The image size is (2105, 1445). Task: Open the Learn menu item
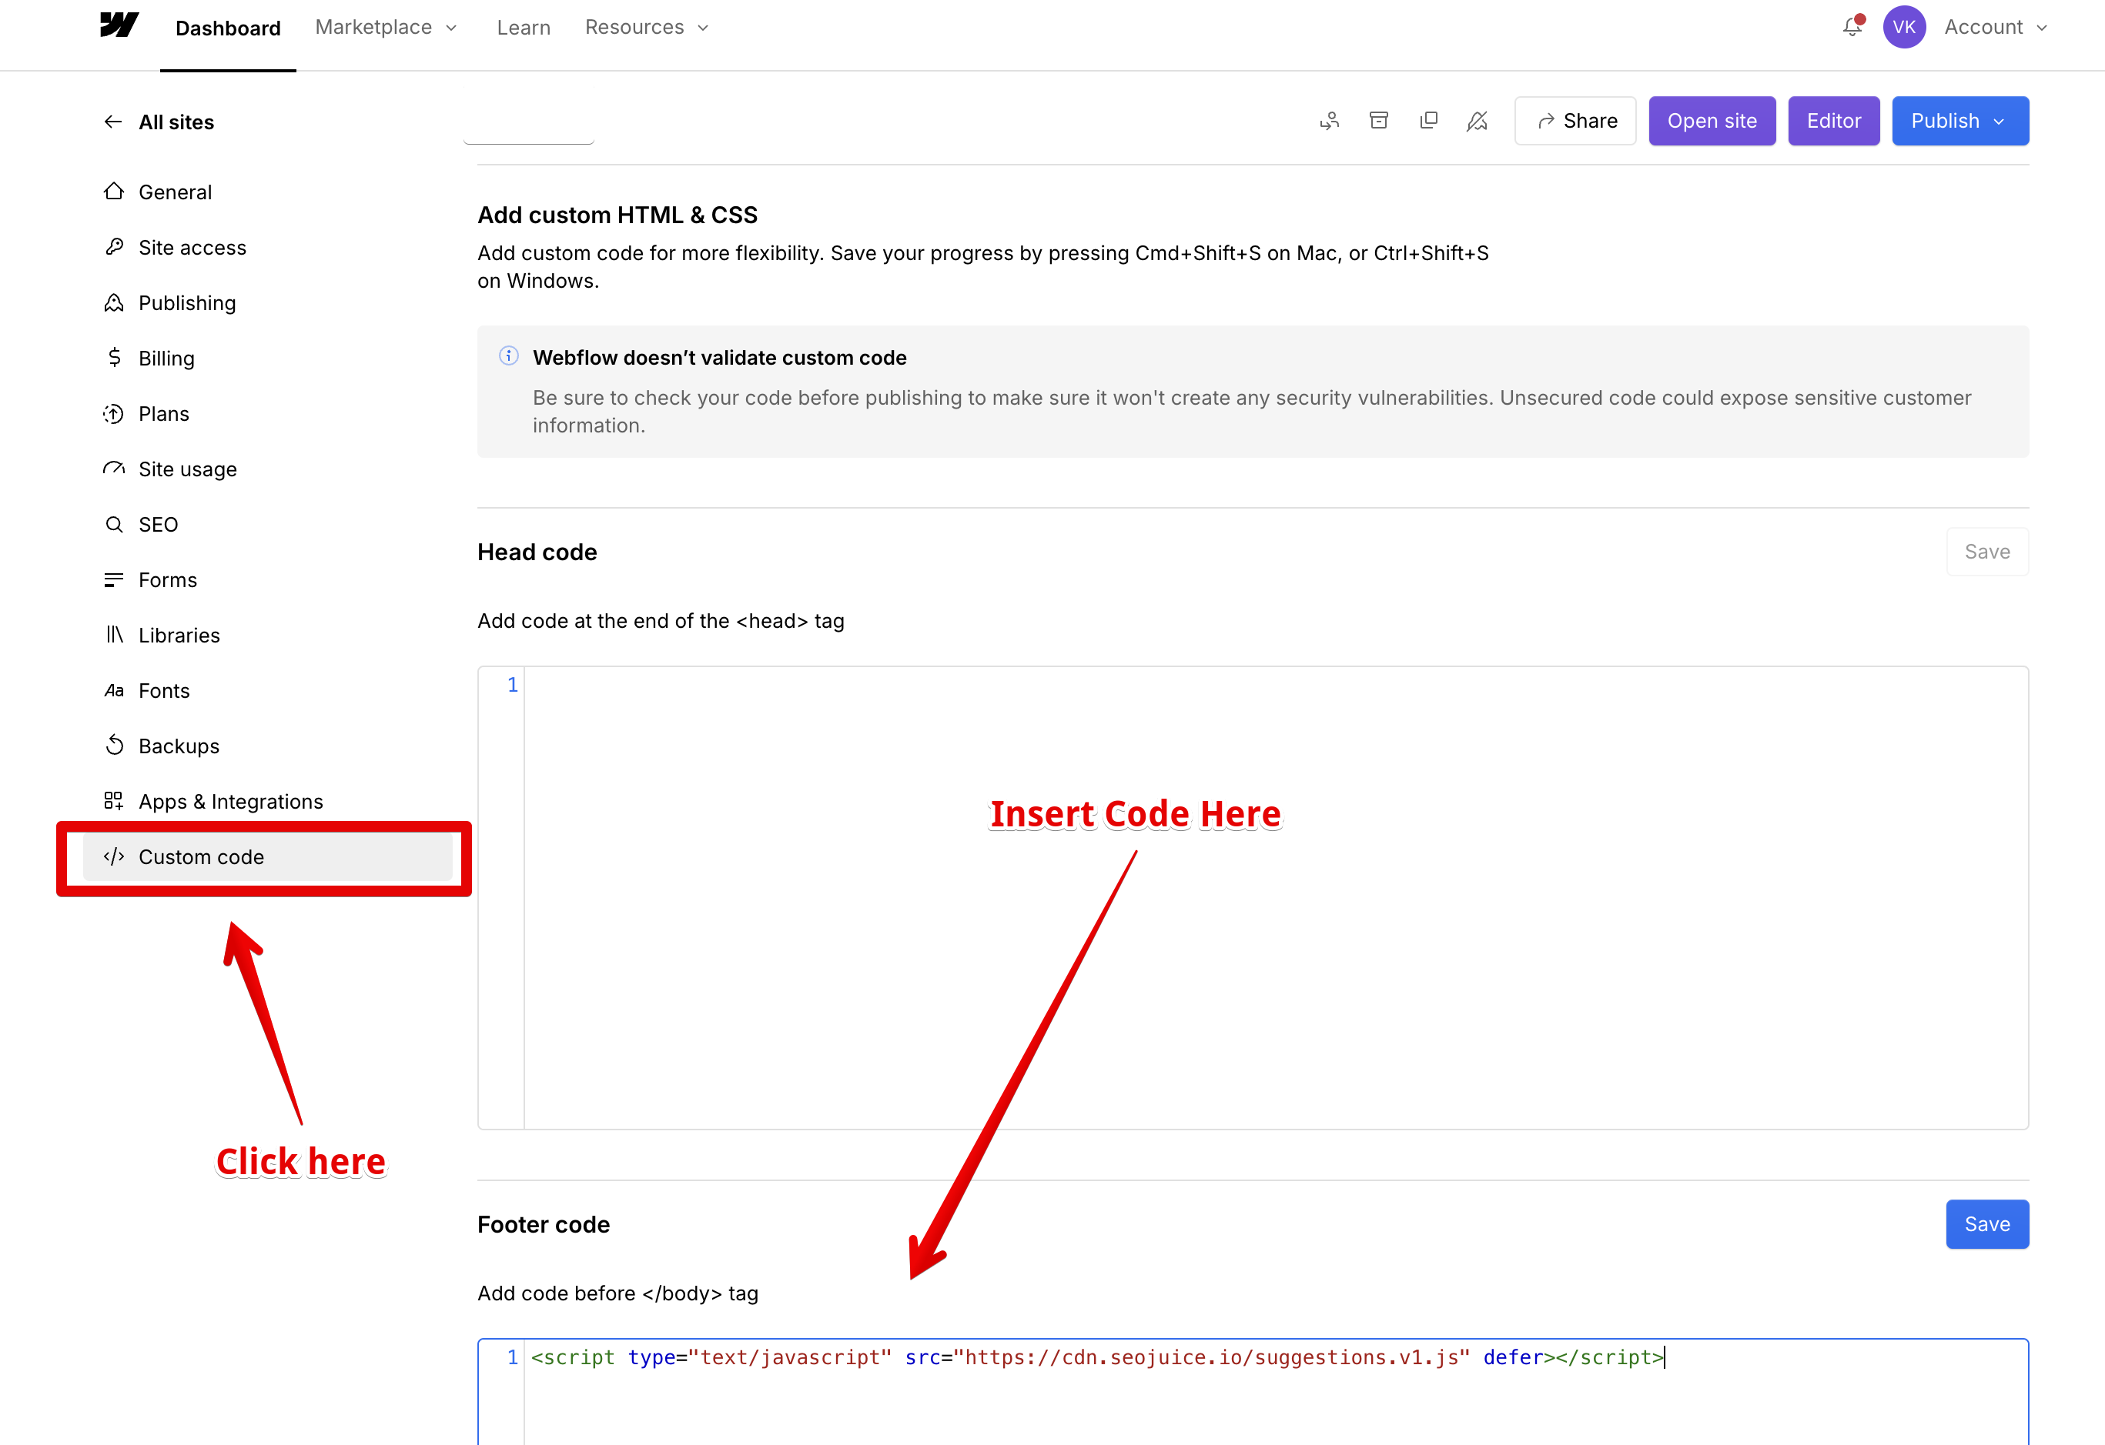click(524, 27)
